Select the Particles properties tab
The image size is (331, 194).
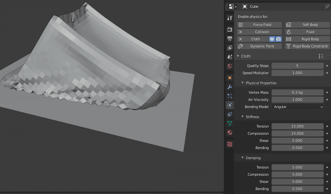click(x=229, y=96)
